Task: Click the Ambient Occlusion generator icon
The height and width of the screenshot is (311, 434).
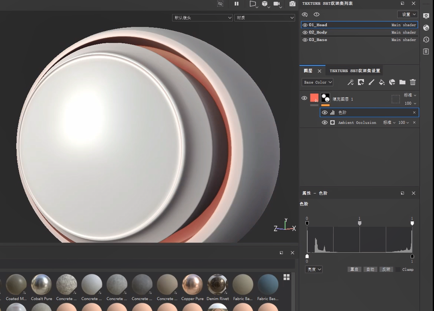Action: pos(332,123)
